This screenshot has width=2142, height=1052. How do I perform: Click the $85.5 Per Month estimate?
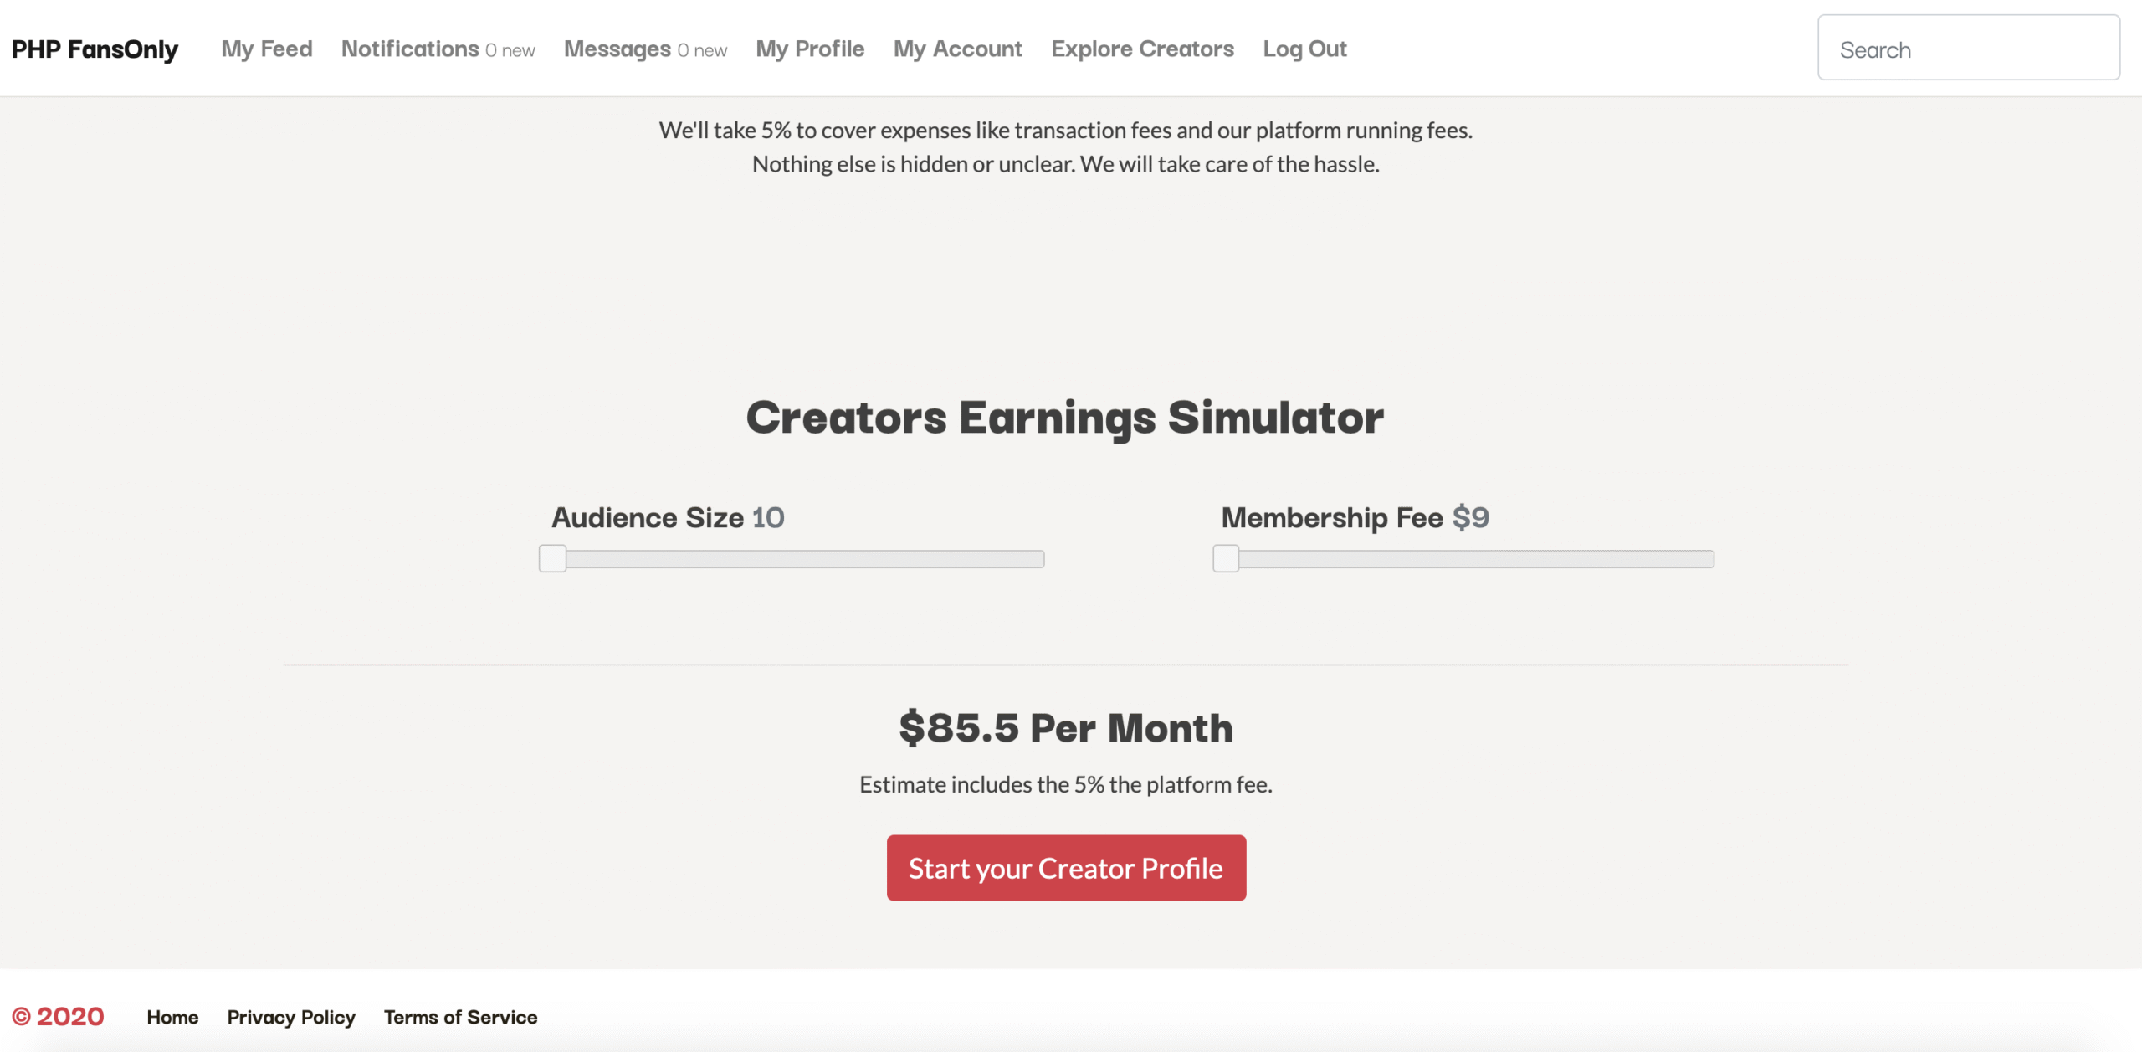pyautogui.click(x=1066, y=727)
